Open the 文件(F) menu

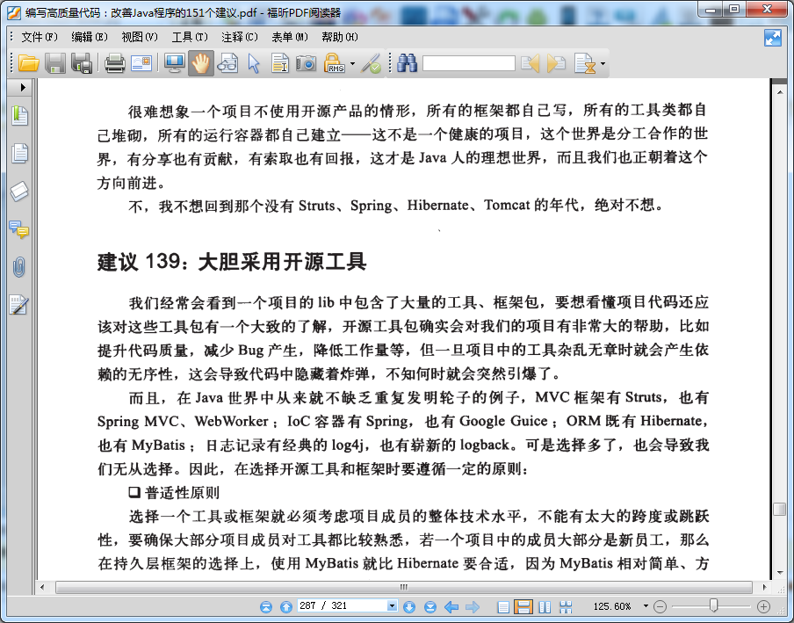tap(39, 37)
